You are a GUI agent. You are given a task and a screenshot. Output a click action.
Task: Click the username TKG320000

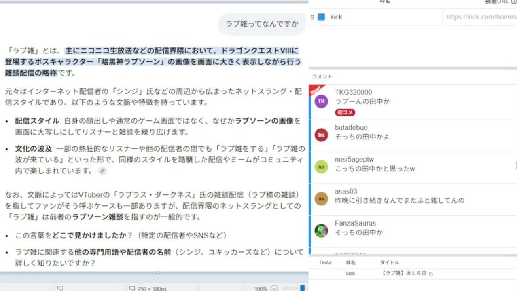[354, 92]
